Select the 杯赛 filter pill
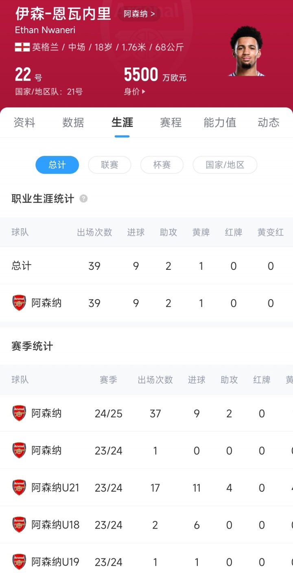 point(162,165)
